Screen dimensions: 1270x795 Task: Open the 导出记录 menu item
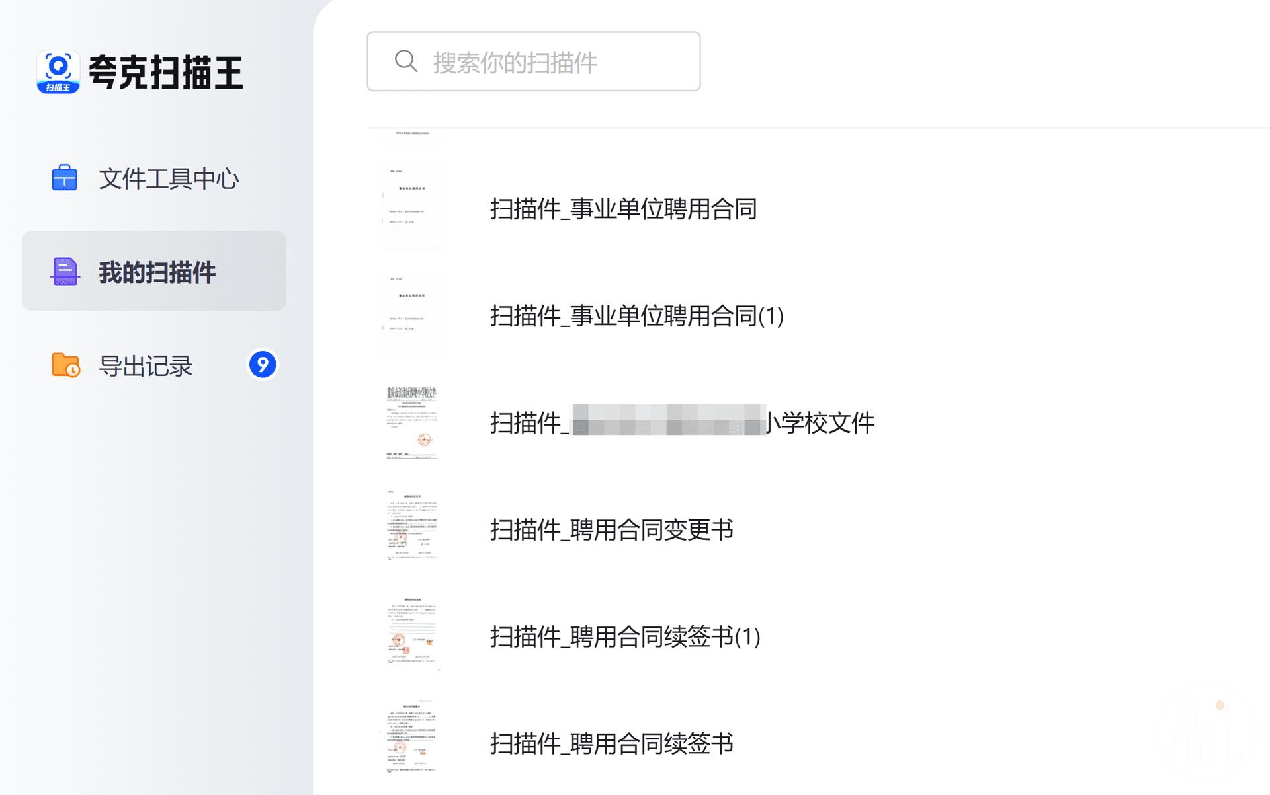click(146, 365)
